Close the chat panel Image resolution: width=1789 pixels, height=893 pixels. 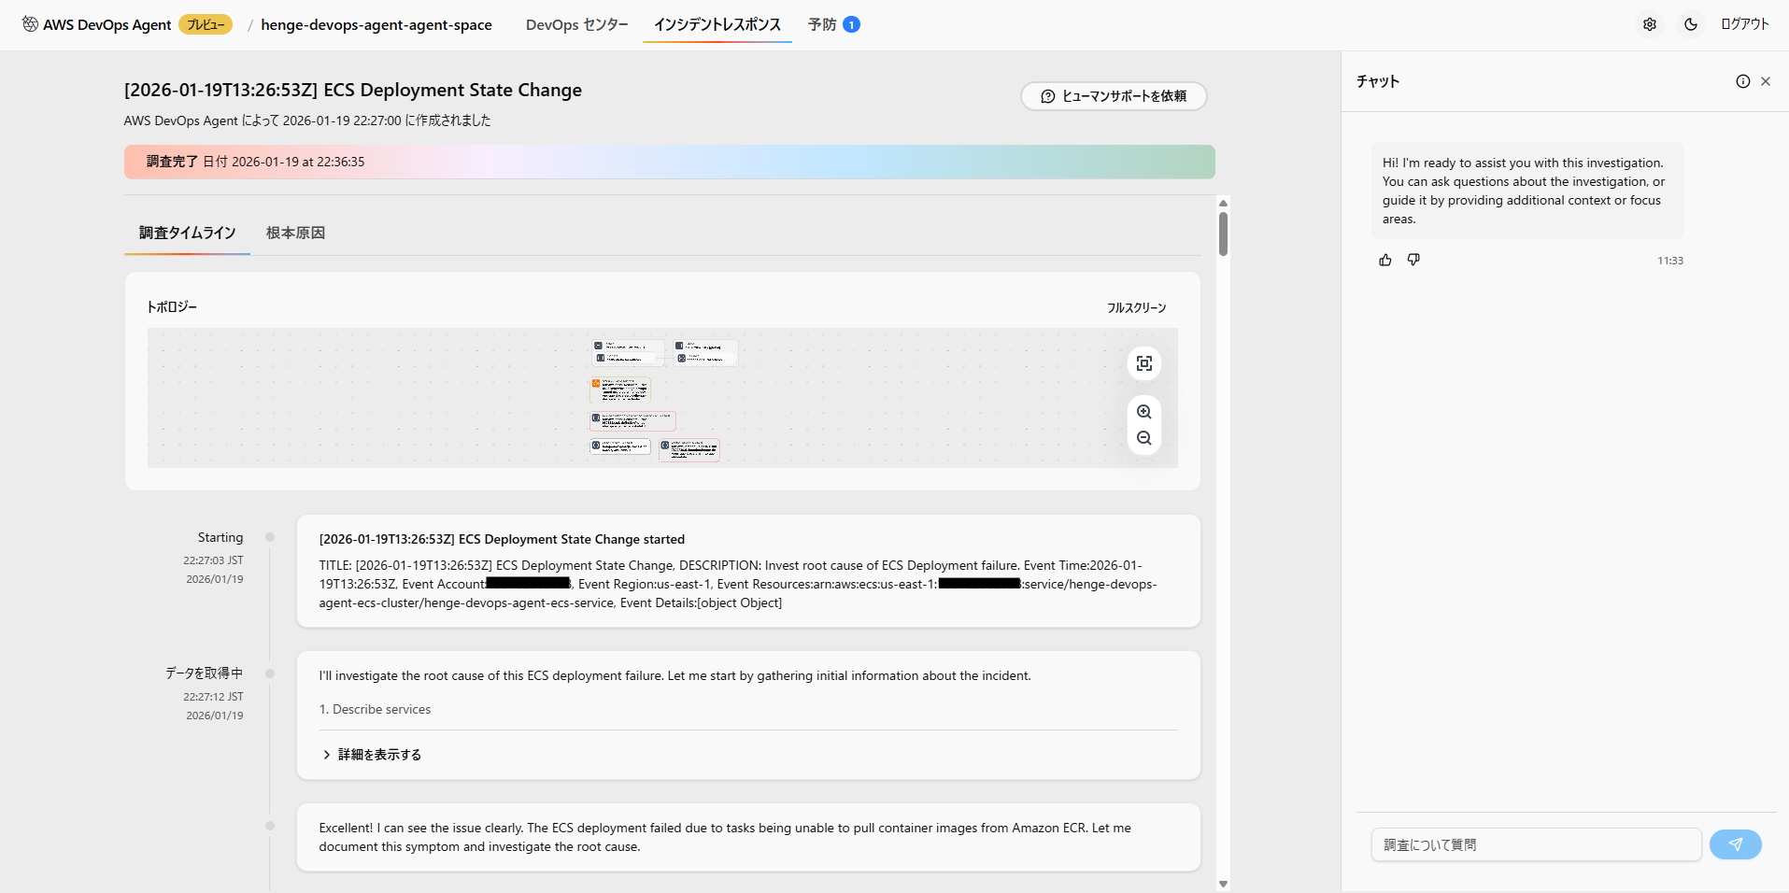1766,81
